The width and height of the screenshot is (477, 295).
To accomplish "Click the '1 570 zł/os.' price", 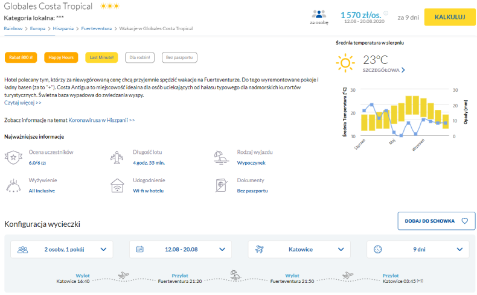I will pyautogui.click(x=361, y=15).
